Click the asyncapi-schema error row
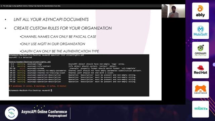 (73, 68)
